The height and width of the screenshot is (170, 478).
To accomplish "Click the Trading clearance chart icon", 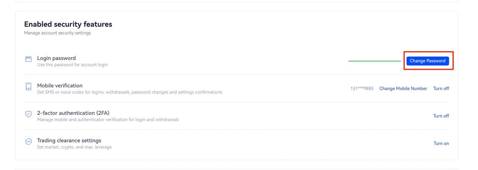I will (x=28, y=142).
